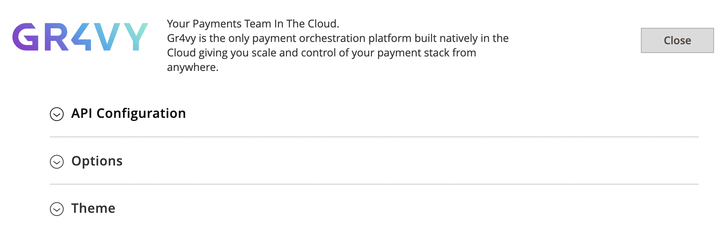The image size is (727, 241).
Task: Click the circled chevron beside Options
Action: click(x=57, y=162)
